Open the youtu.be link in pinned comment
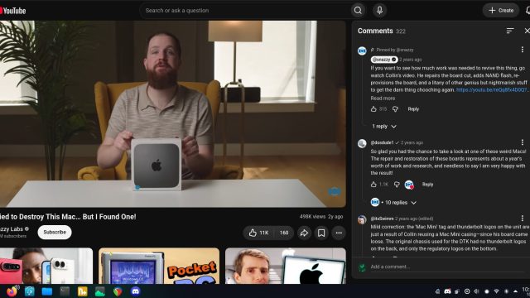 coord(491,90)
